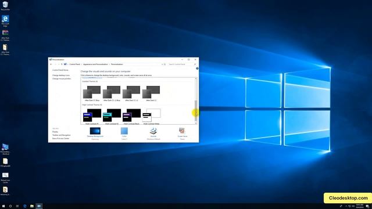Select the Microsoft Edge desktop shortcut

(x=5, y=21)
